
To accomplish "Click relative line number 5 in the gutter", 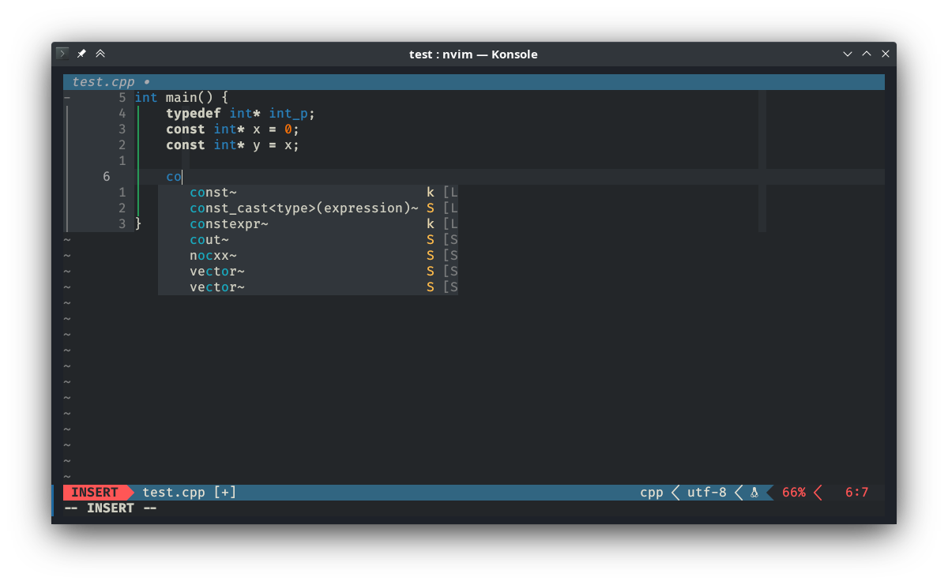I will coord(122,98).
